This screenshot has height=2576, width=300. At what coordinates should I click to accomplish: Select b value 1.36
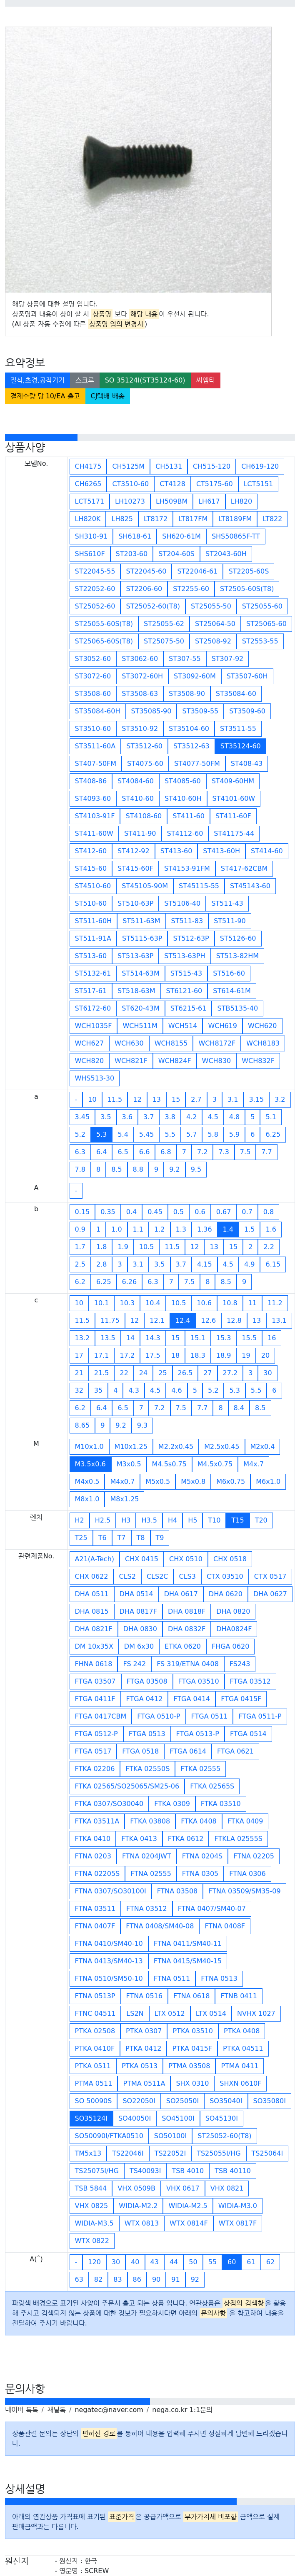(204, 1229)
